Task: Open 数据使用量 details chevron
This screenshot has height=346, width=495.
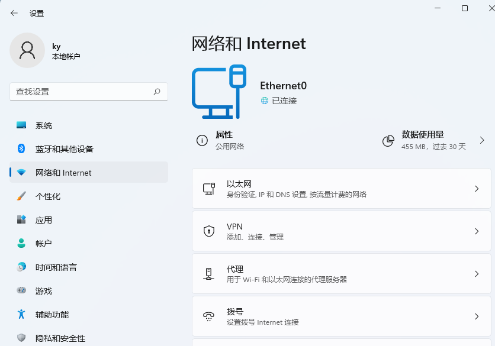Action: coord(482,140)
